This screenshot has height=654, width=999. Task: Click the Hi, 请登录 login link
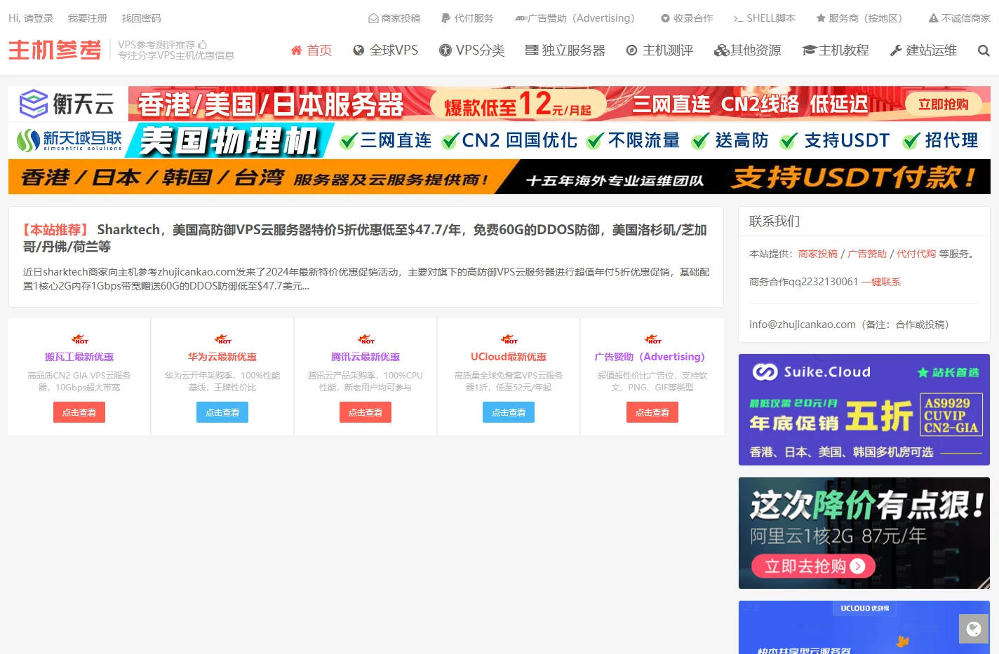(x=31, y=18)
